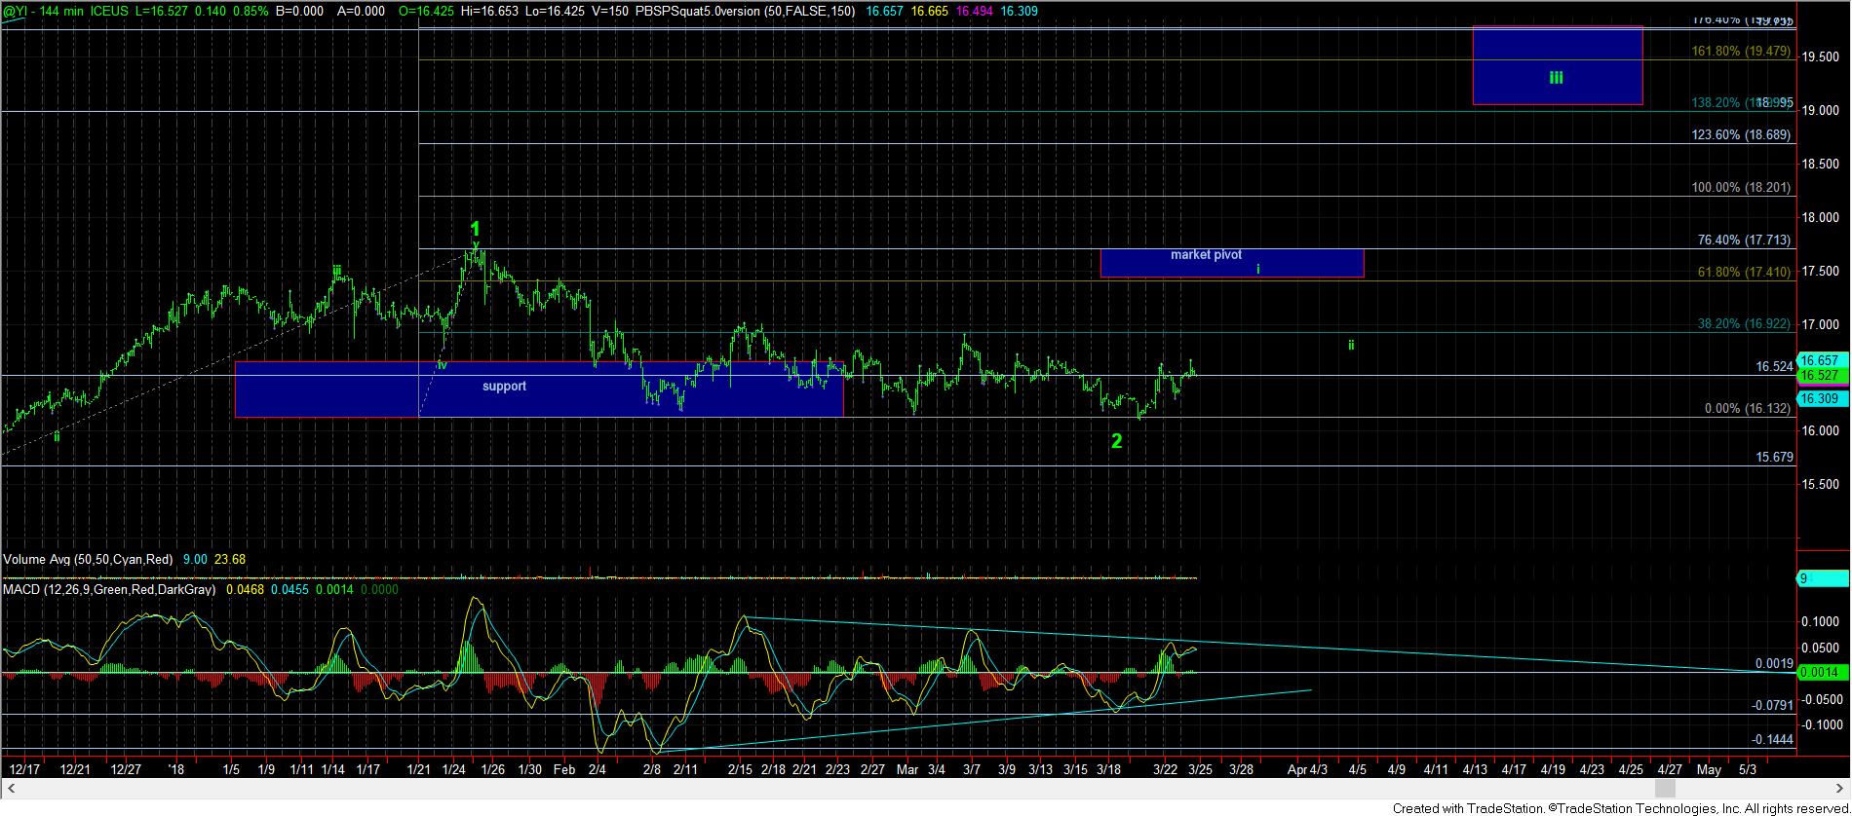Select the "market pivot" blue rectangle
This screenshot has height=816, width=1852.
[x=1231, y=263]
